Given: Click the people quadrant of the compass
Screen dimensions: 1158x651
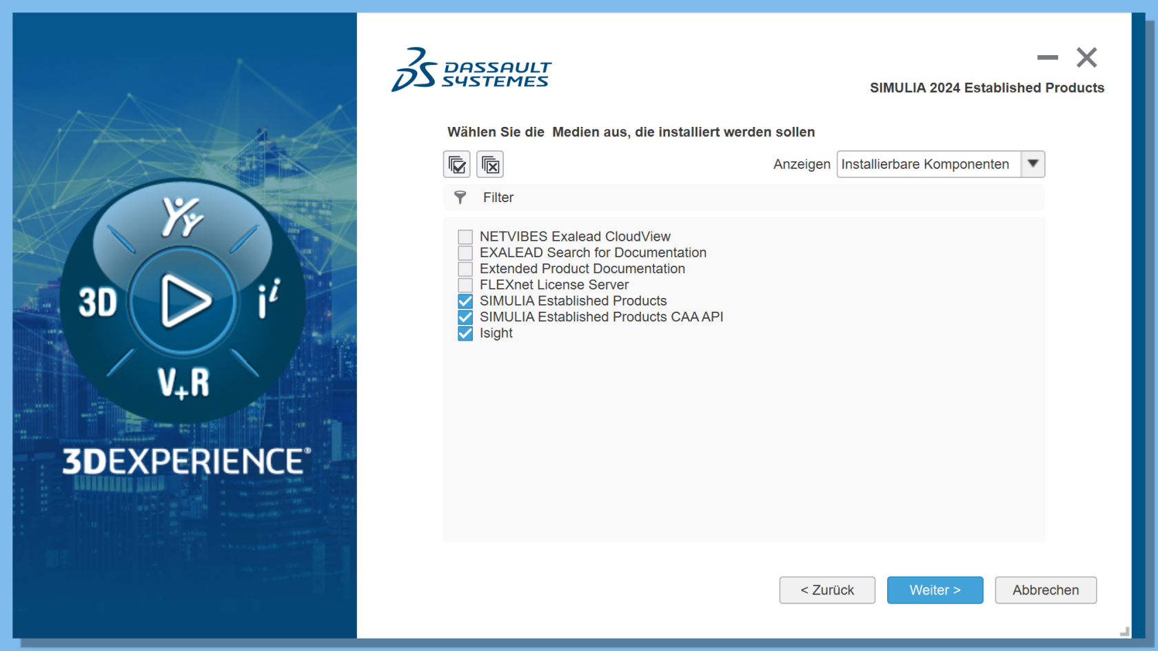Looking at the screenshot, I should 182,217.
